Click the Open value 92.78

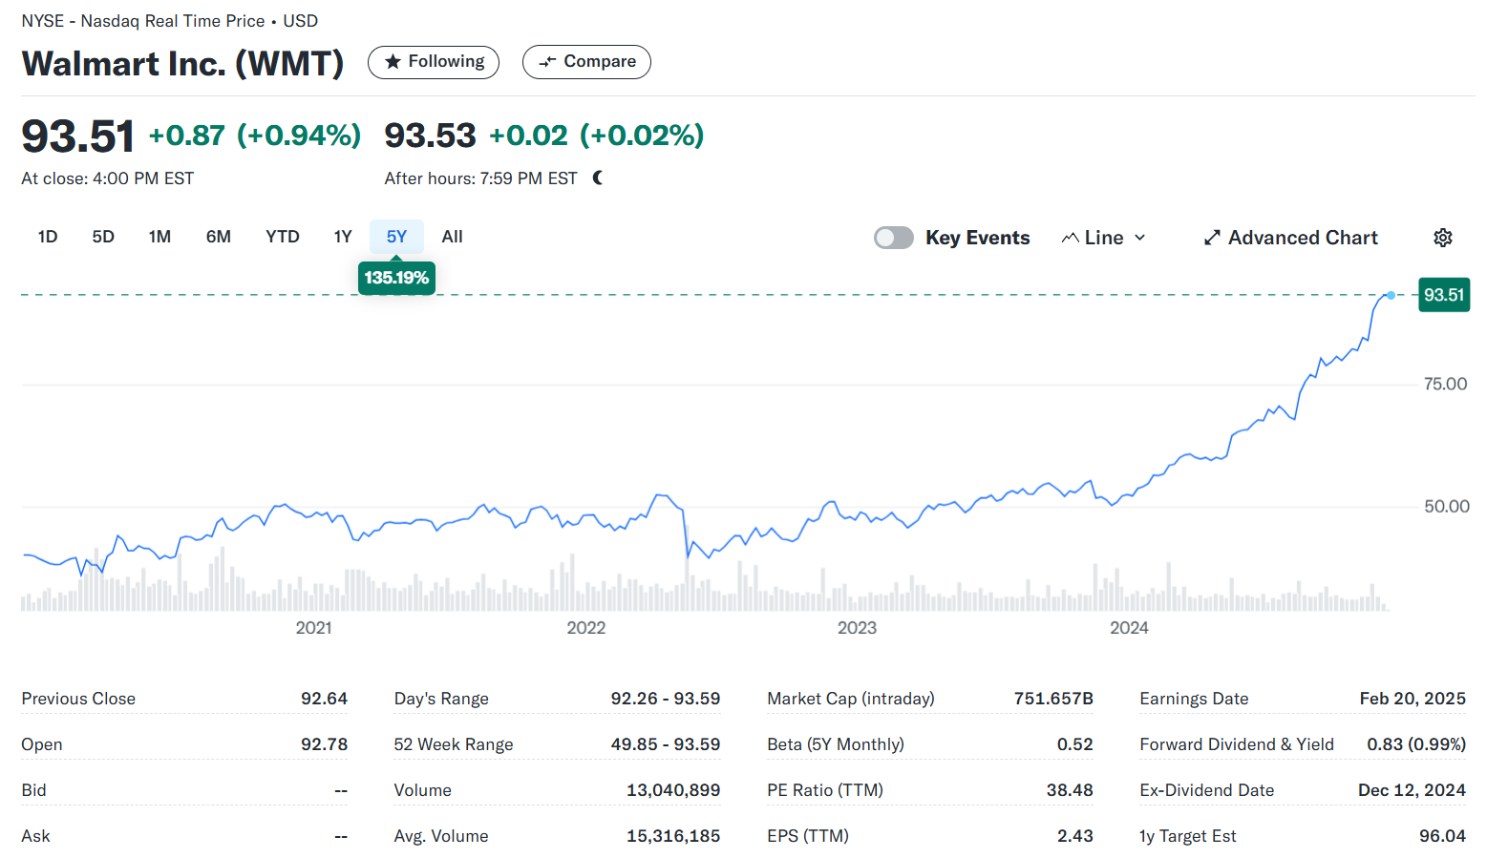click(x=324, y=744)
